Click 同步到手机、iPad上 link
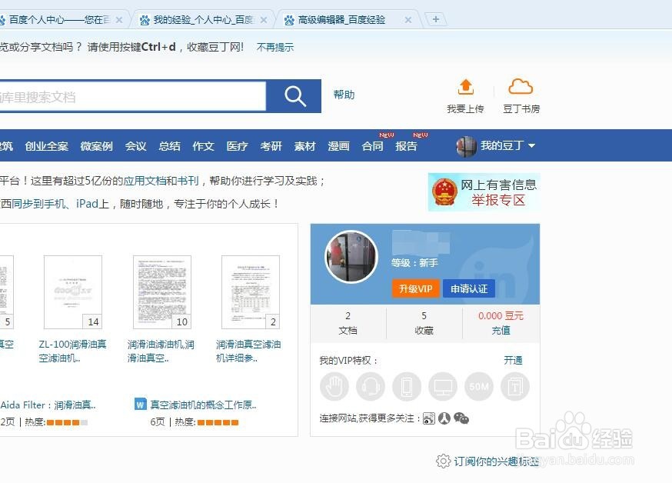The width and height of the screenshot is (672, 483). pyautogui.click(x=60, y=204)
